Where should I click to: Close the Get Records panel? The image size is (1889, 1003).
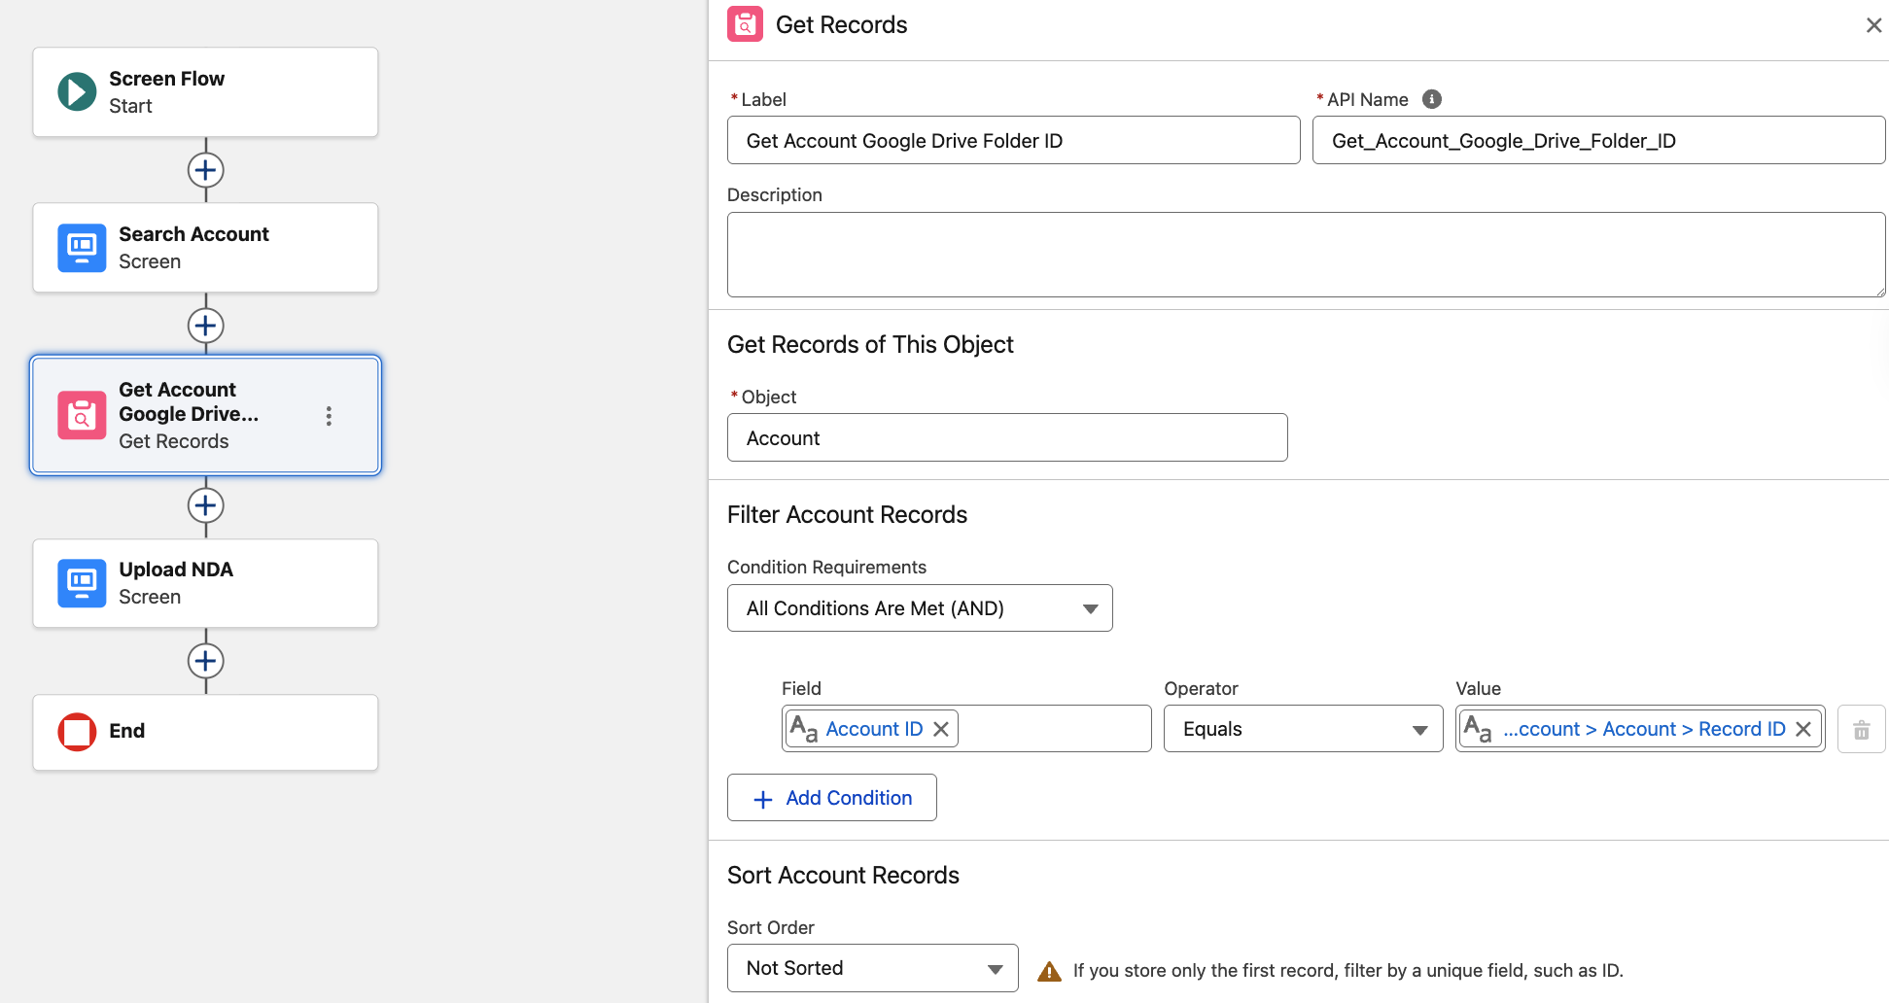[x=1873, y=24]
